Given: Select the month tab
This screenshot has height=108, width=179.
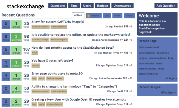Looking at the screenshot, I should (129, 16).
